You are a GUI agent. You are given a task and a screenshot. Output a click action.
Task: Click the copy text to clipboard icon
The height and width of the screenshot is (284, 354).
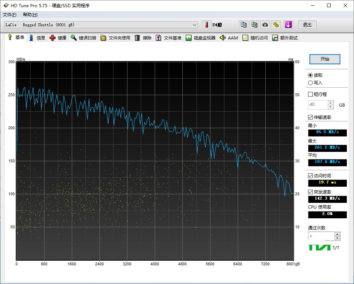tap(244, 25)
